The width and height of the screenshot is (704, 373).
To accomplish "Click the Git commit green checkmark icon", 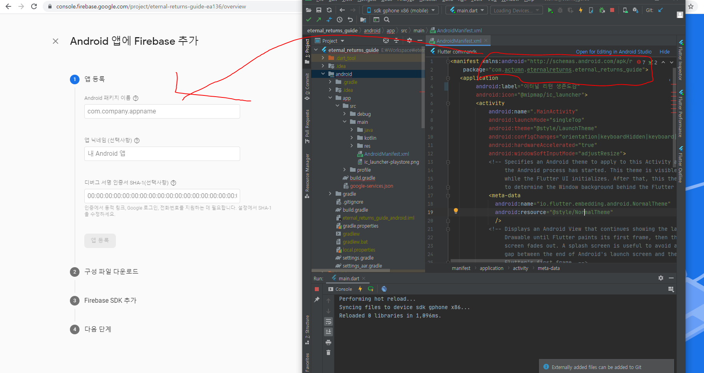I will pyautogui.click(x=309, y=20).
